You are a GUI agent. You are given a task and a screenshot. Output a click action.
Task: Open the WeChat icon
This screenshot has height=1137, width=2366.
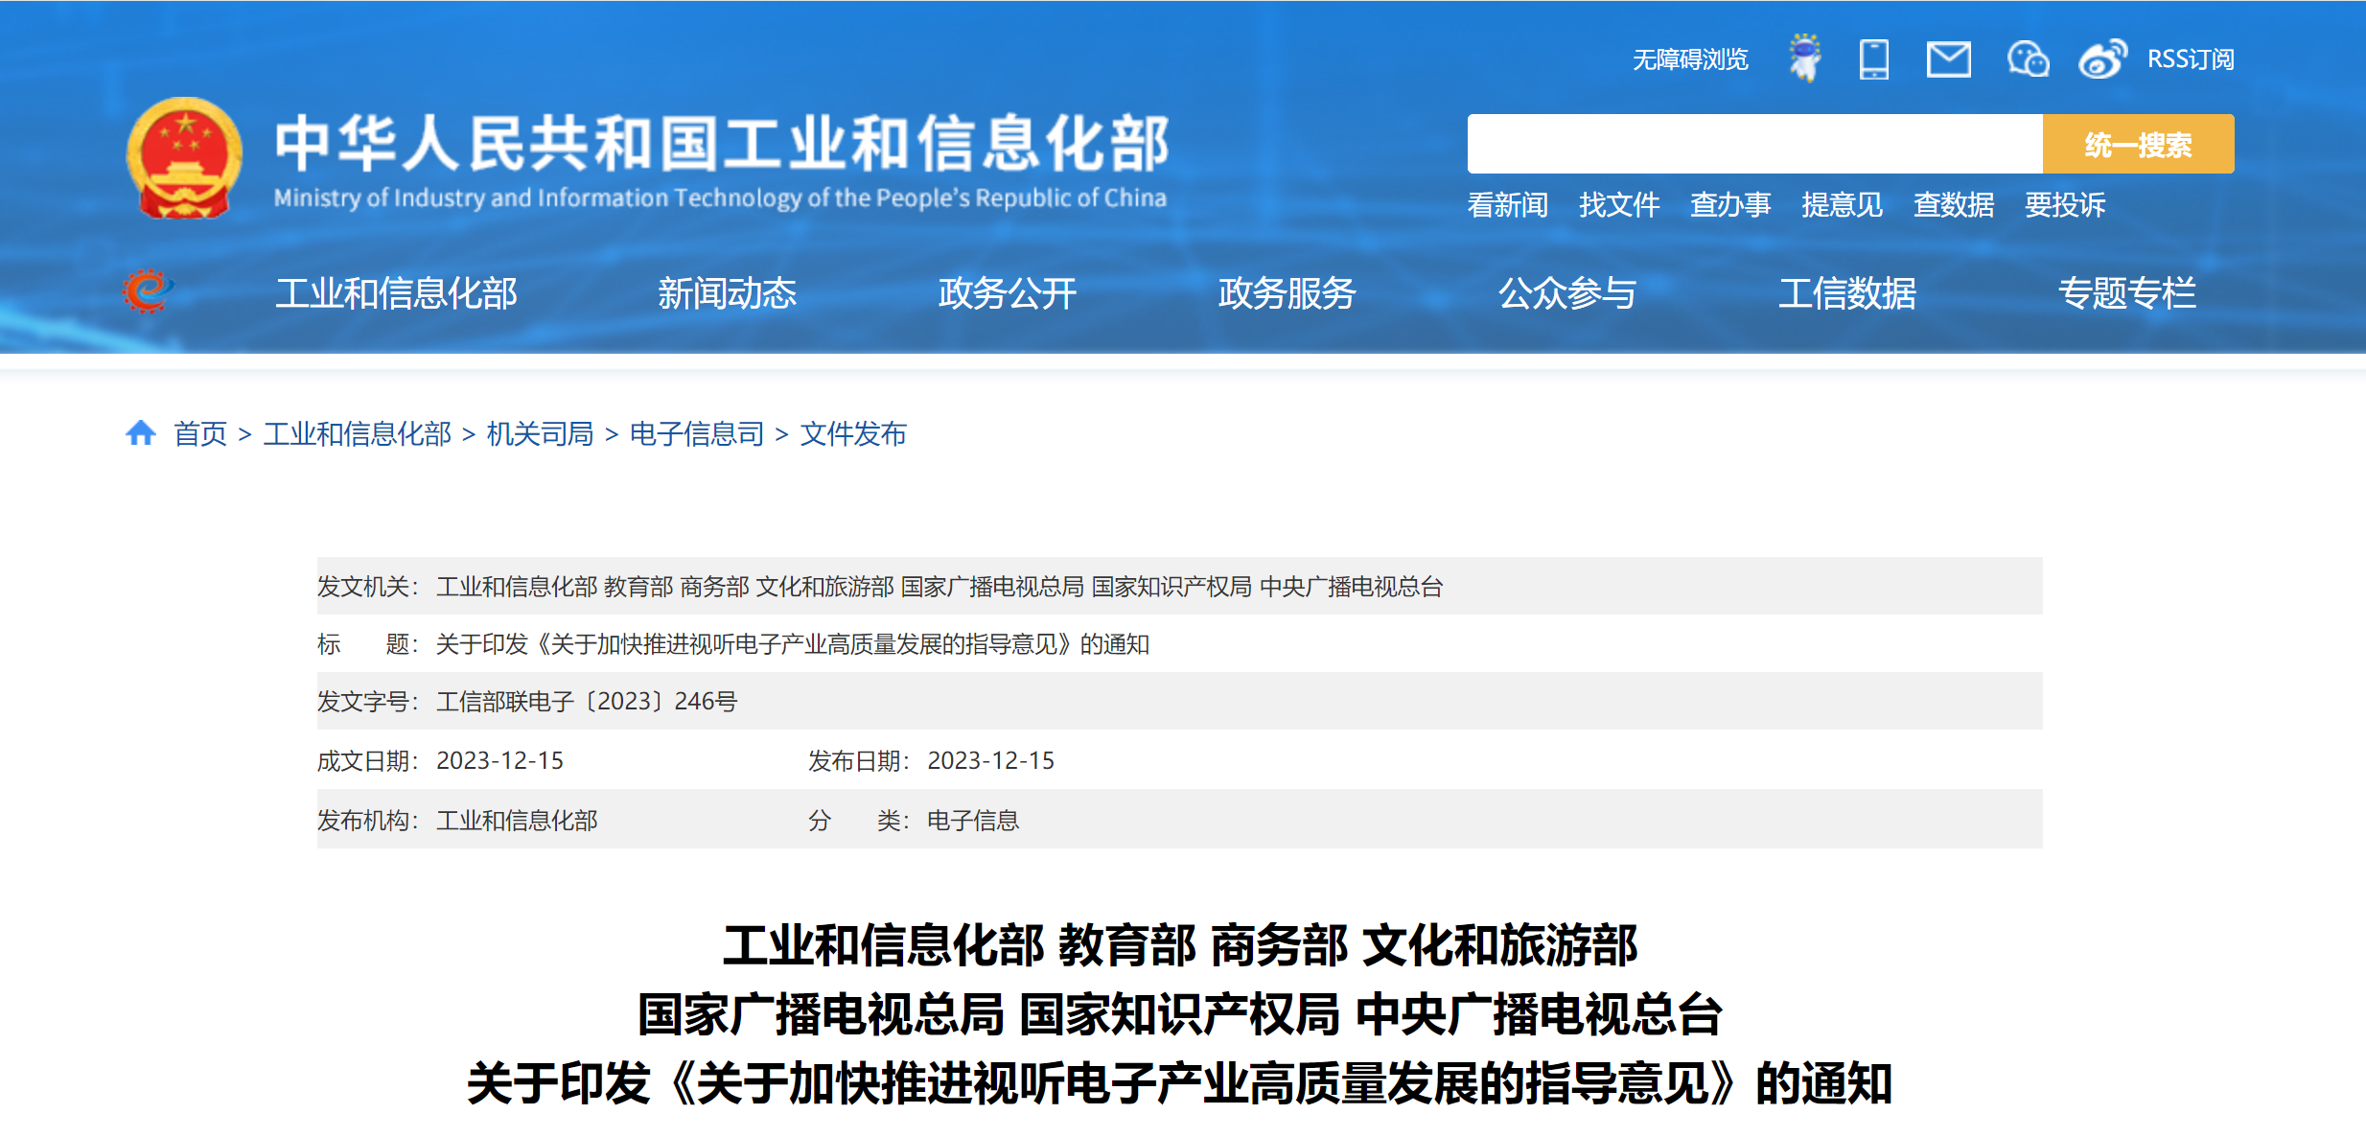2029,59
